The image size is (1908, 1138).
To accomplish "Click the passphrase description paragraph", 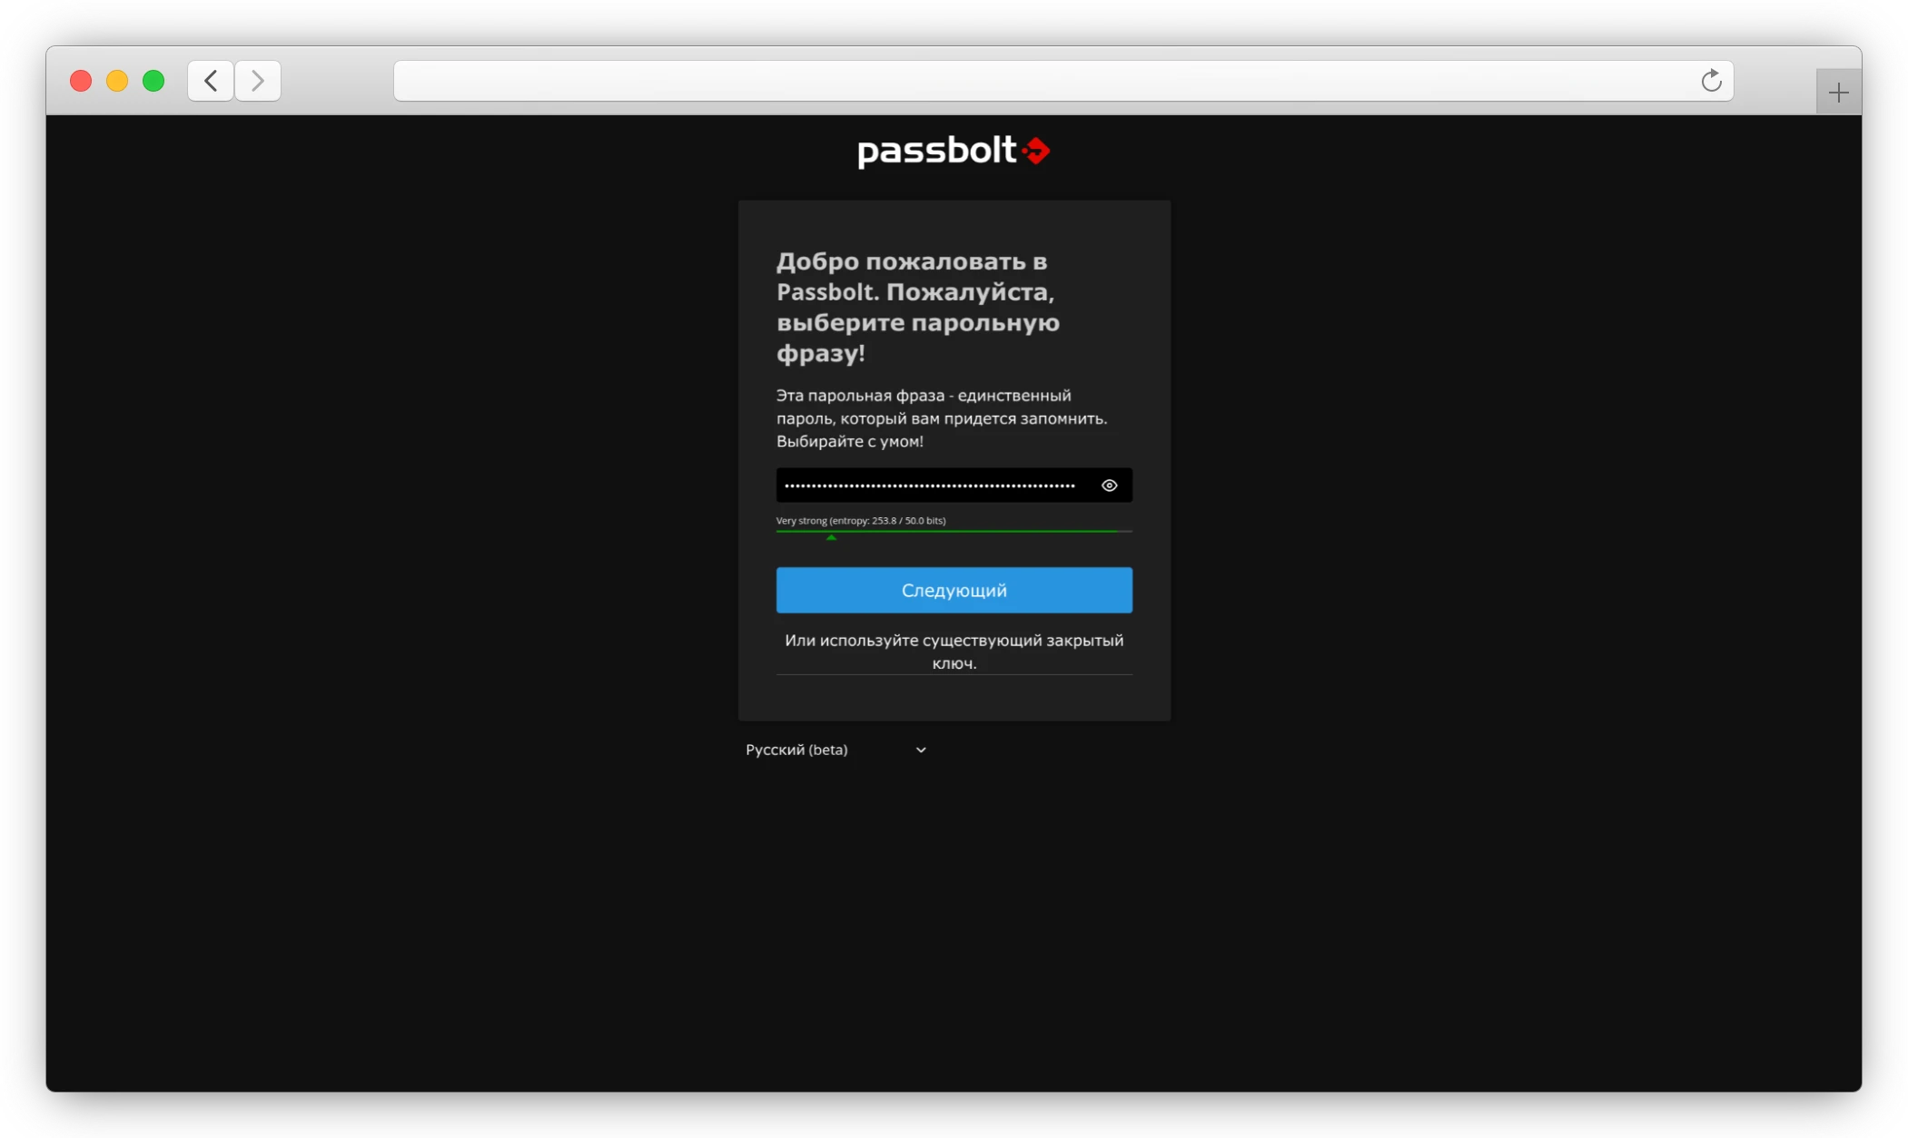I will click(x=941, y=418).
